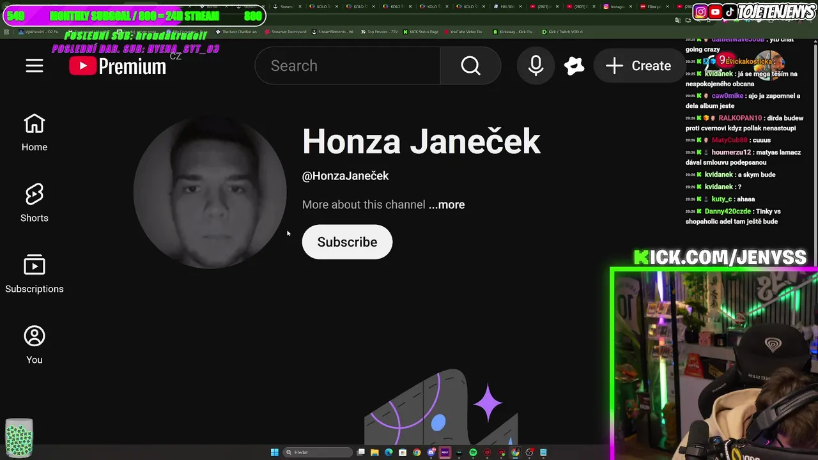Open Discord from the taskbar
The width and height of the screenshot is (818, 460).
pos(431,452)
